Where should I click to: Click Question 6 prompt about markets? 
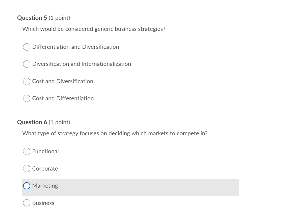[x=115, y=133]
